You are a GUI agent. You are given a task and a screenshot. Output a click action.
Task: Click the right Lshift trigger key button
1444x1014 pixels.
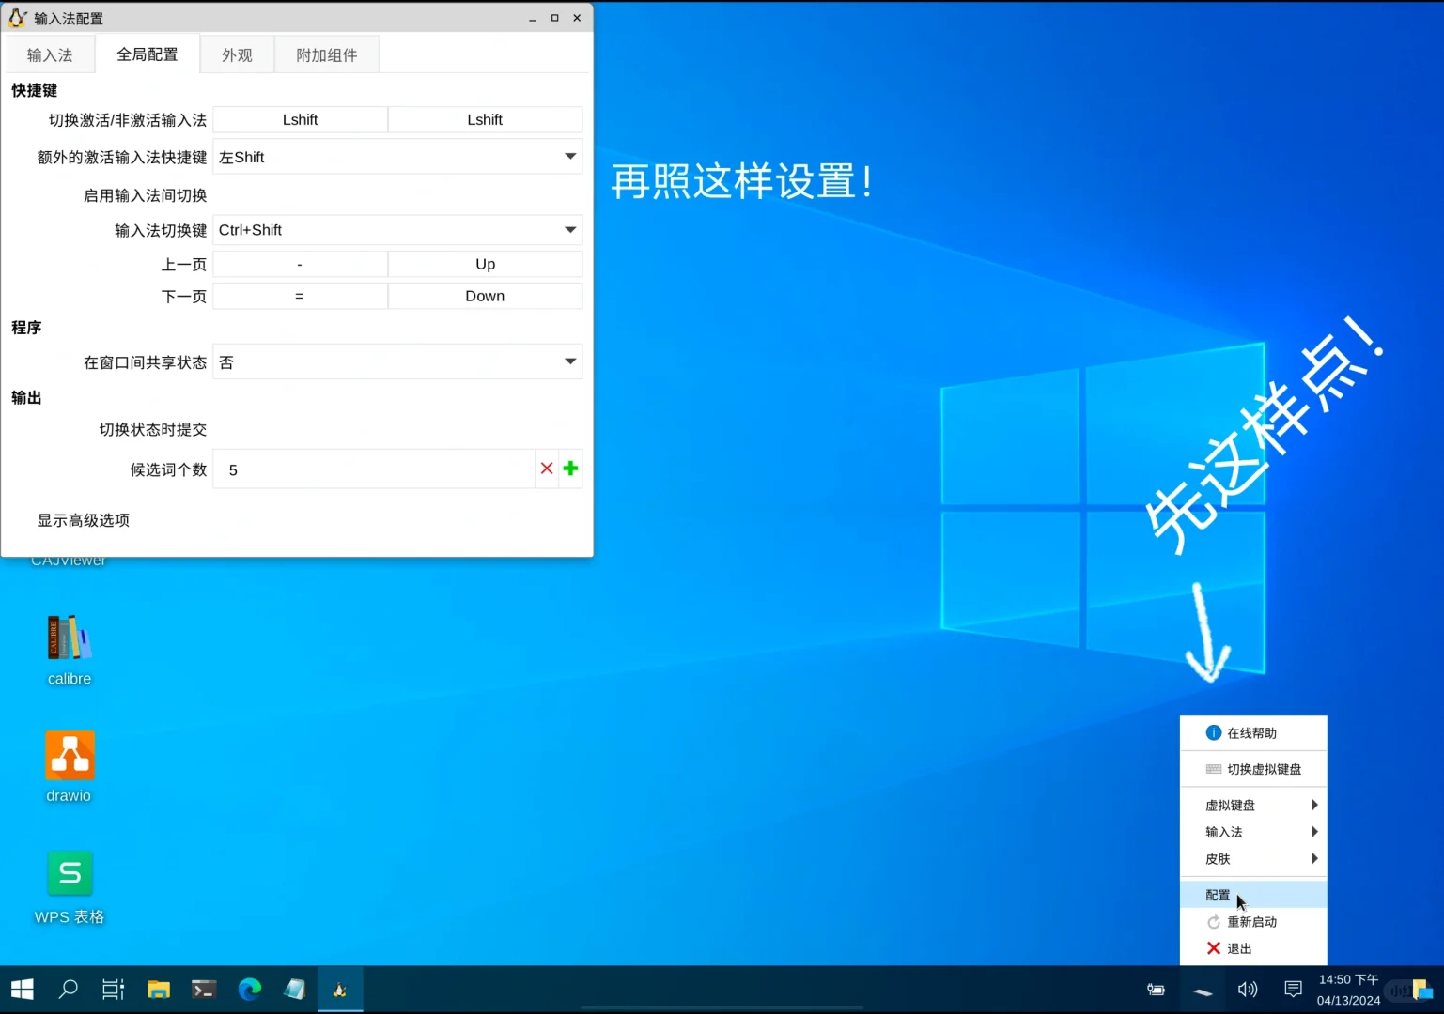click(485, 119)
